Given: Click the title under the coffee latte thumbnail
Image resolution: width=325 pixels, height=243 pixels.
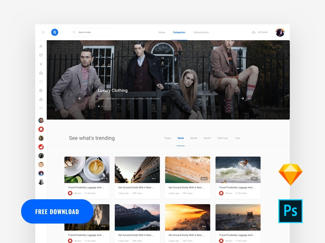Looking at the screenshot, I should tap(86, 187).
